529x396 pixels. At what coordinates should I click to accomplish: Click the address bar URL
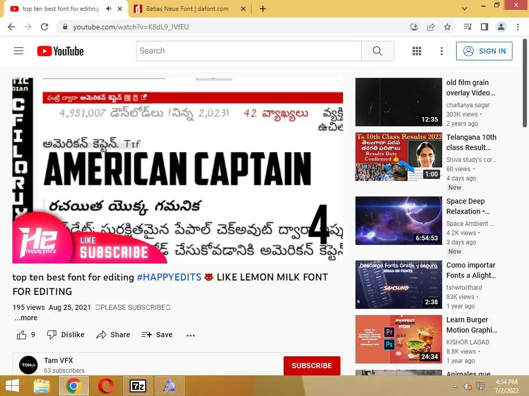coord(131,27)
